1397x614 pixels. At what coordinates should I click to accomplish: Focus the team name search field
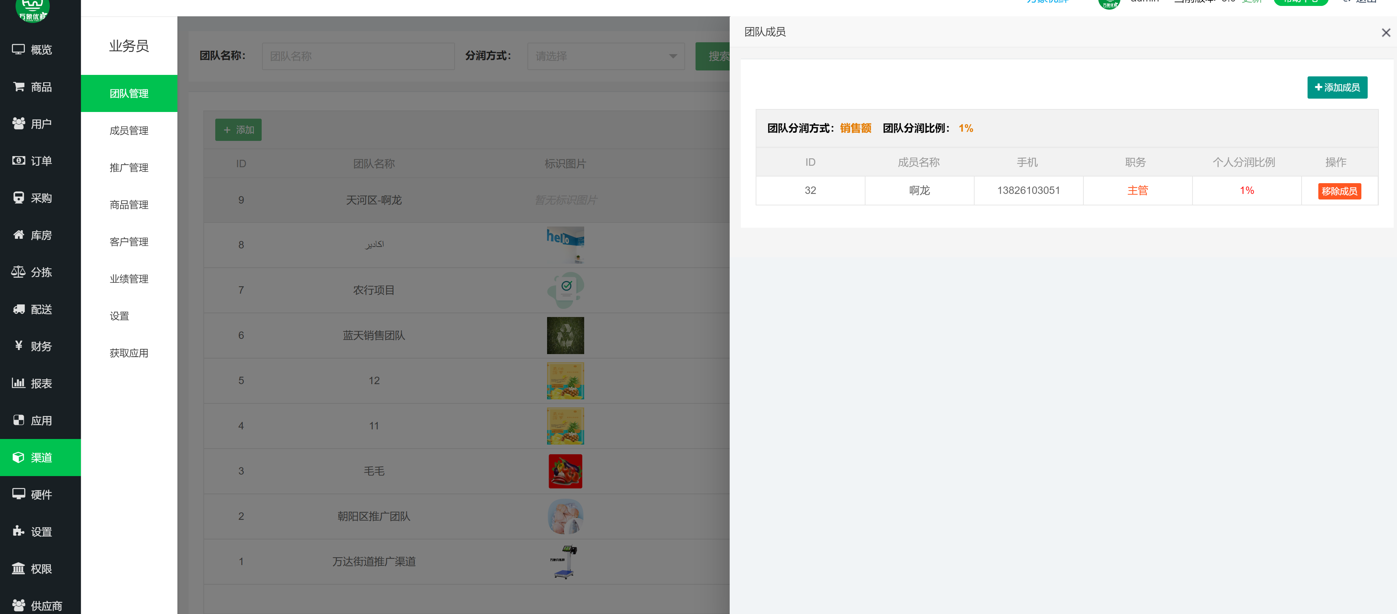358,56
